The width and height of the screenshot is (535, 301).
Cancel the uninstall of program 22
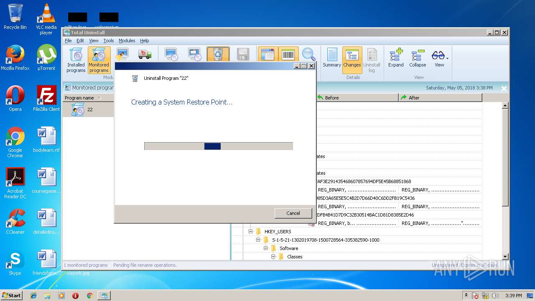click(x=293, y=213)
